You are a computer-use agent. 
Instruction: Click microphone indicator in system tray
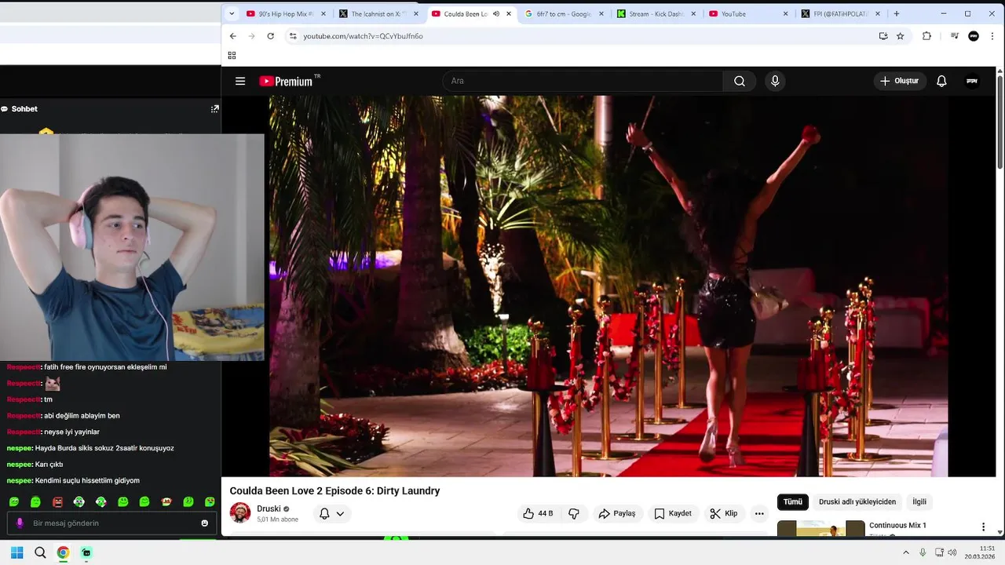tap(923, 552)
